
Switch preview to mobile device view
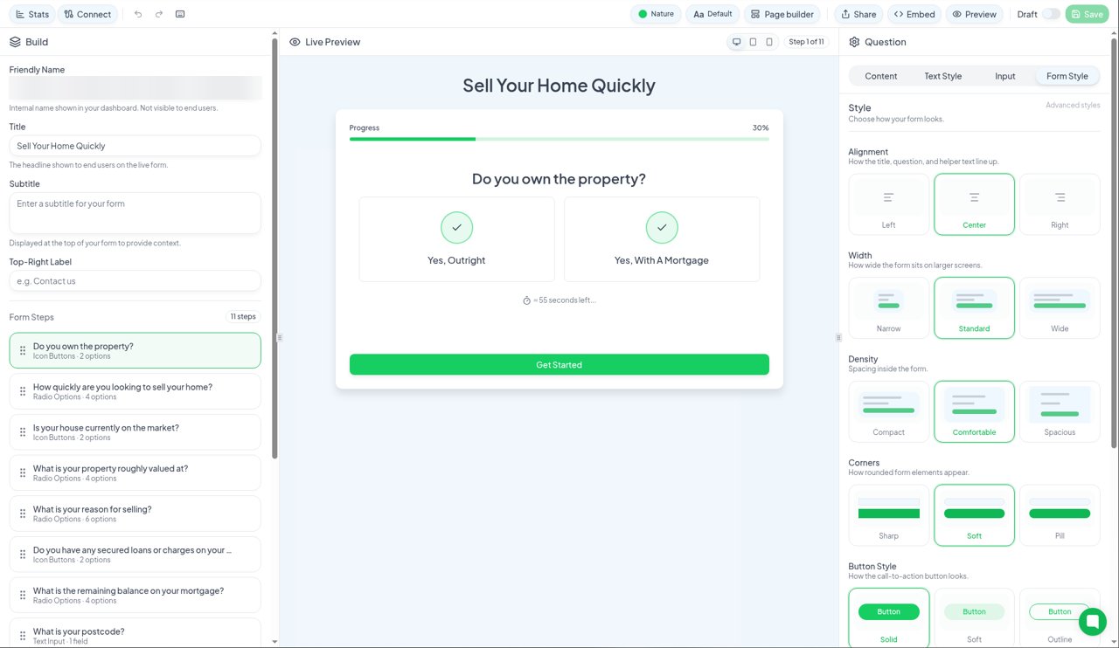(x=769, y=42)
